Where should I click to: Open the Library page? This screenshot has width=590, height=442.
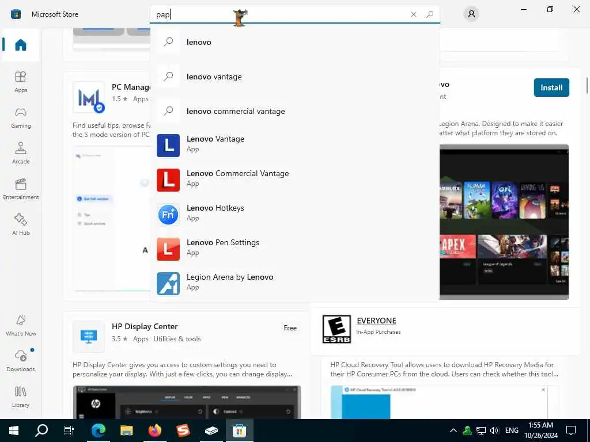click(21, 397)
